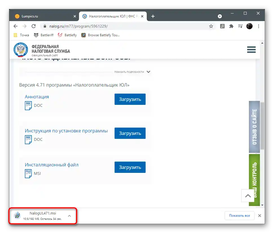Open the NalogUL471.msi download options chevron

pos(69,216)
